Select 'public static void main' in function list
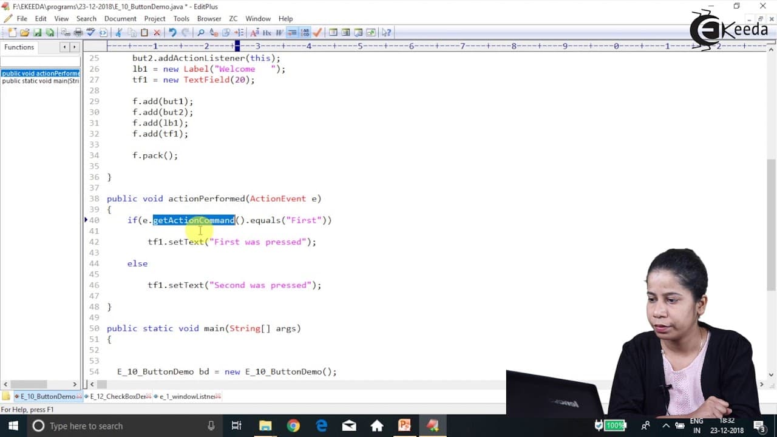 (x=40, y=81)
